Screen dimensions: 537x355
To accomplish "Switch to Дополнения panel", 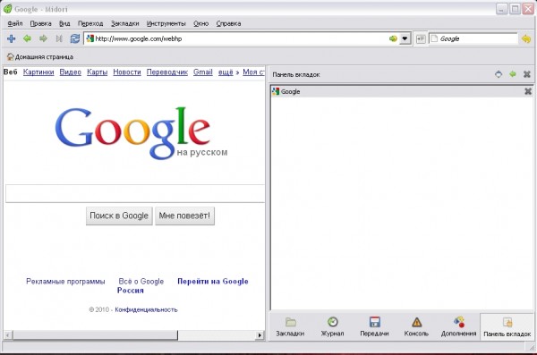I will coord(458,326).
